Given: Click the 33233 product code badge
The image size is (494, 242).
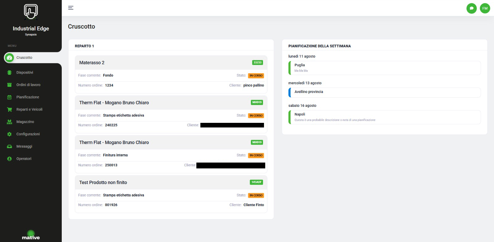Looking at the screenshot, I should point(257,63).
